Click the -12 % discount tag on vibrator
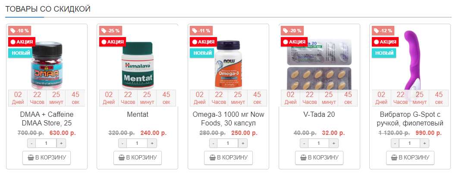 (x=384, y=31)
